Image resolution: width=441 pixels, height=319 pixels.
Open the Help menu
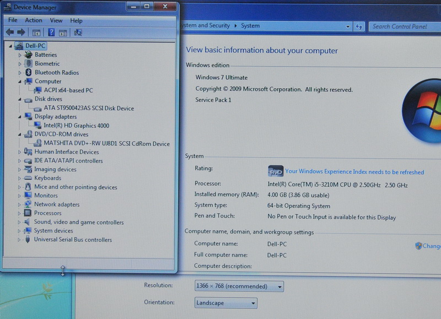click(x=76, y=20)
